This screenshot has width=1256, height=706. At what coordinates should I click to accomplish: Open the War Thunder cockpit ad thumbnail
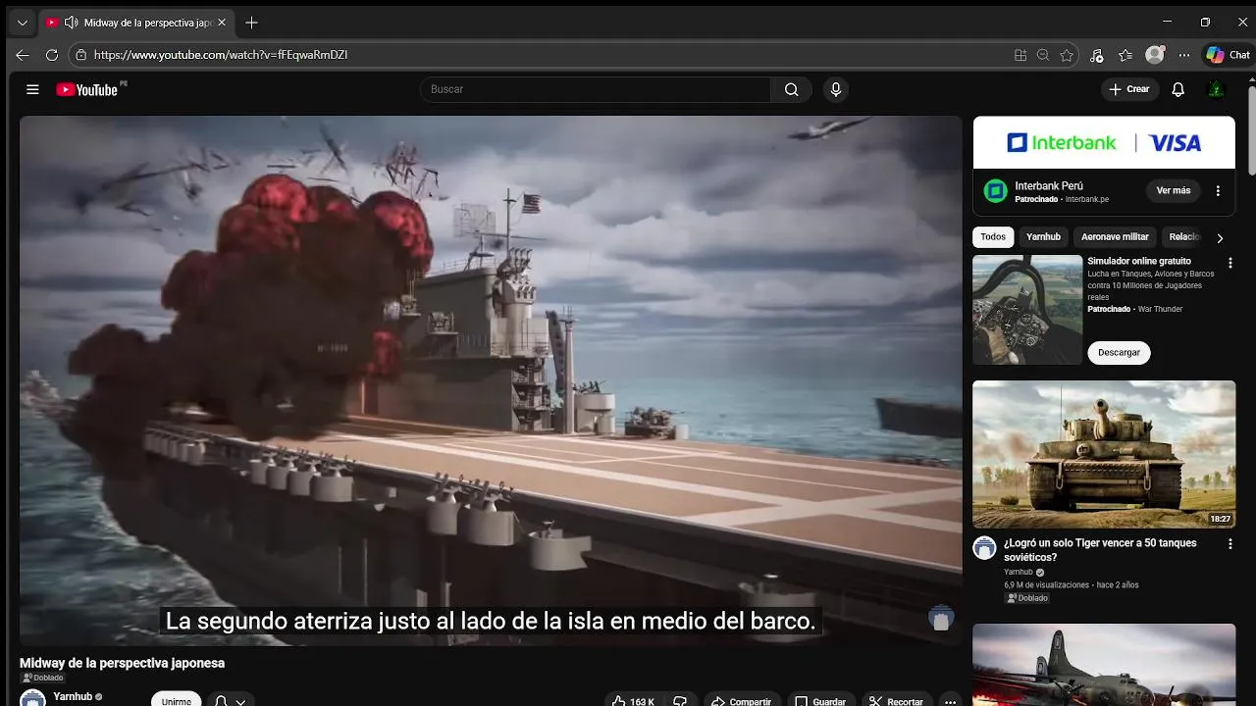pos(1027,310)
